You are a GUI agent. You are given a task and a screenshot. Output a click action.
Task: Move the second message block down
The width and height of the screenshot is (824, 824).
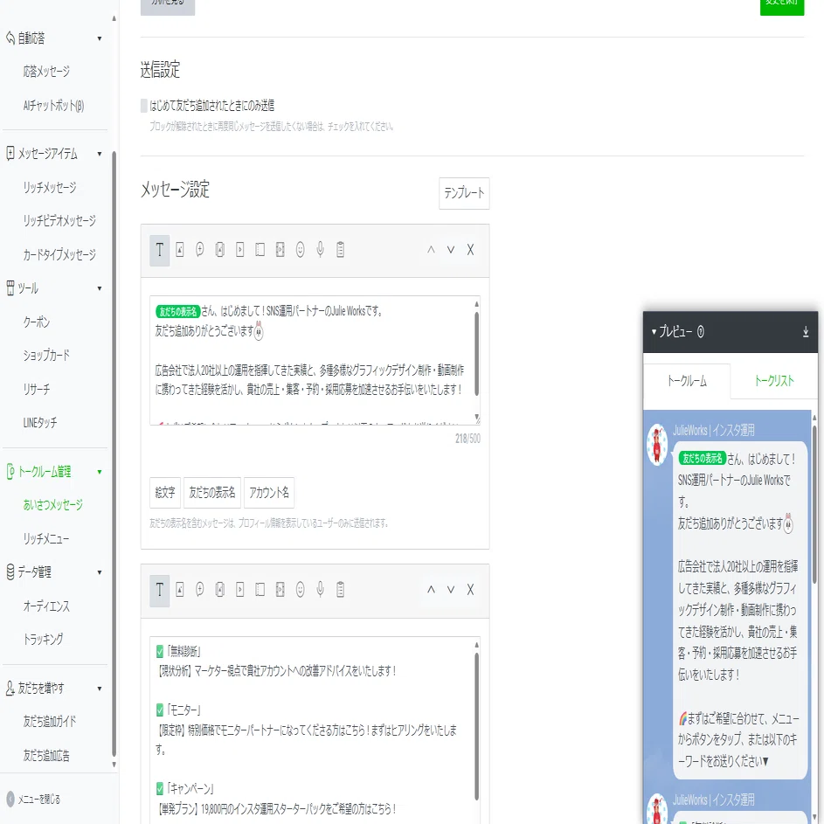[450, 590]
